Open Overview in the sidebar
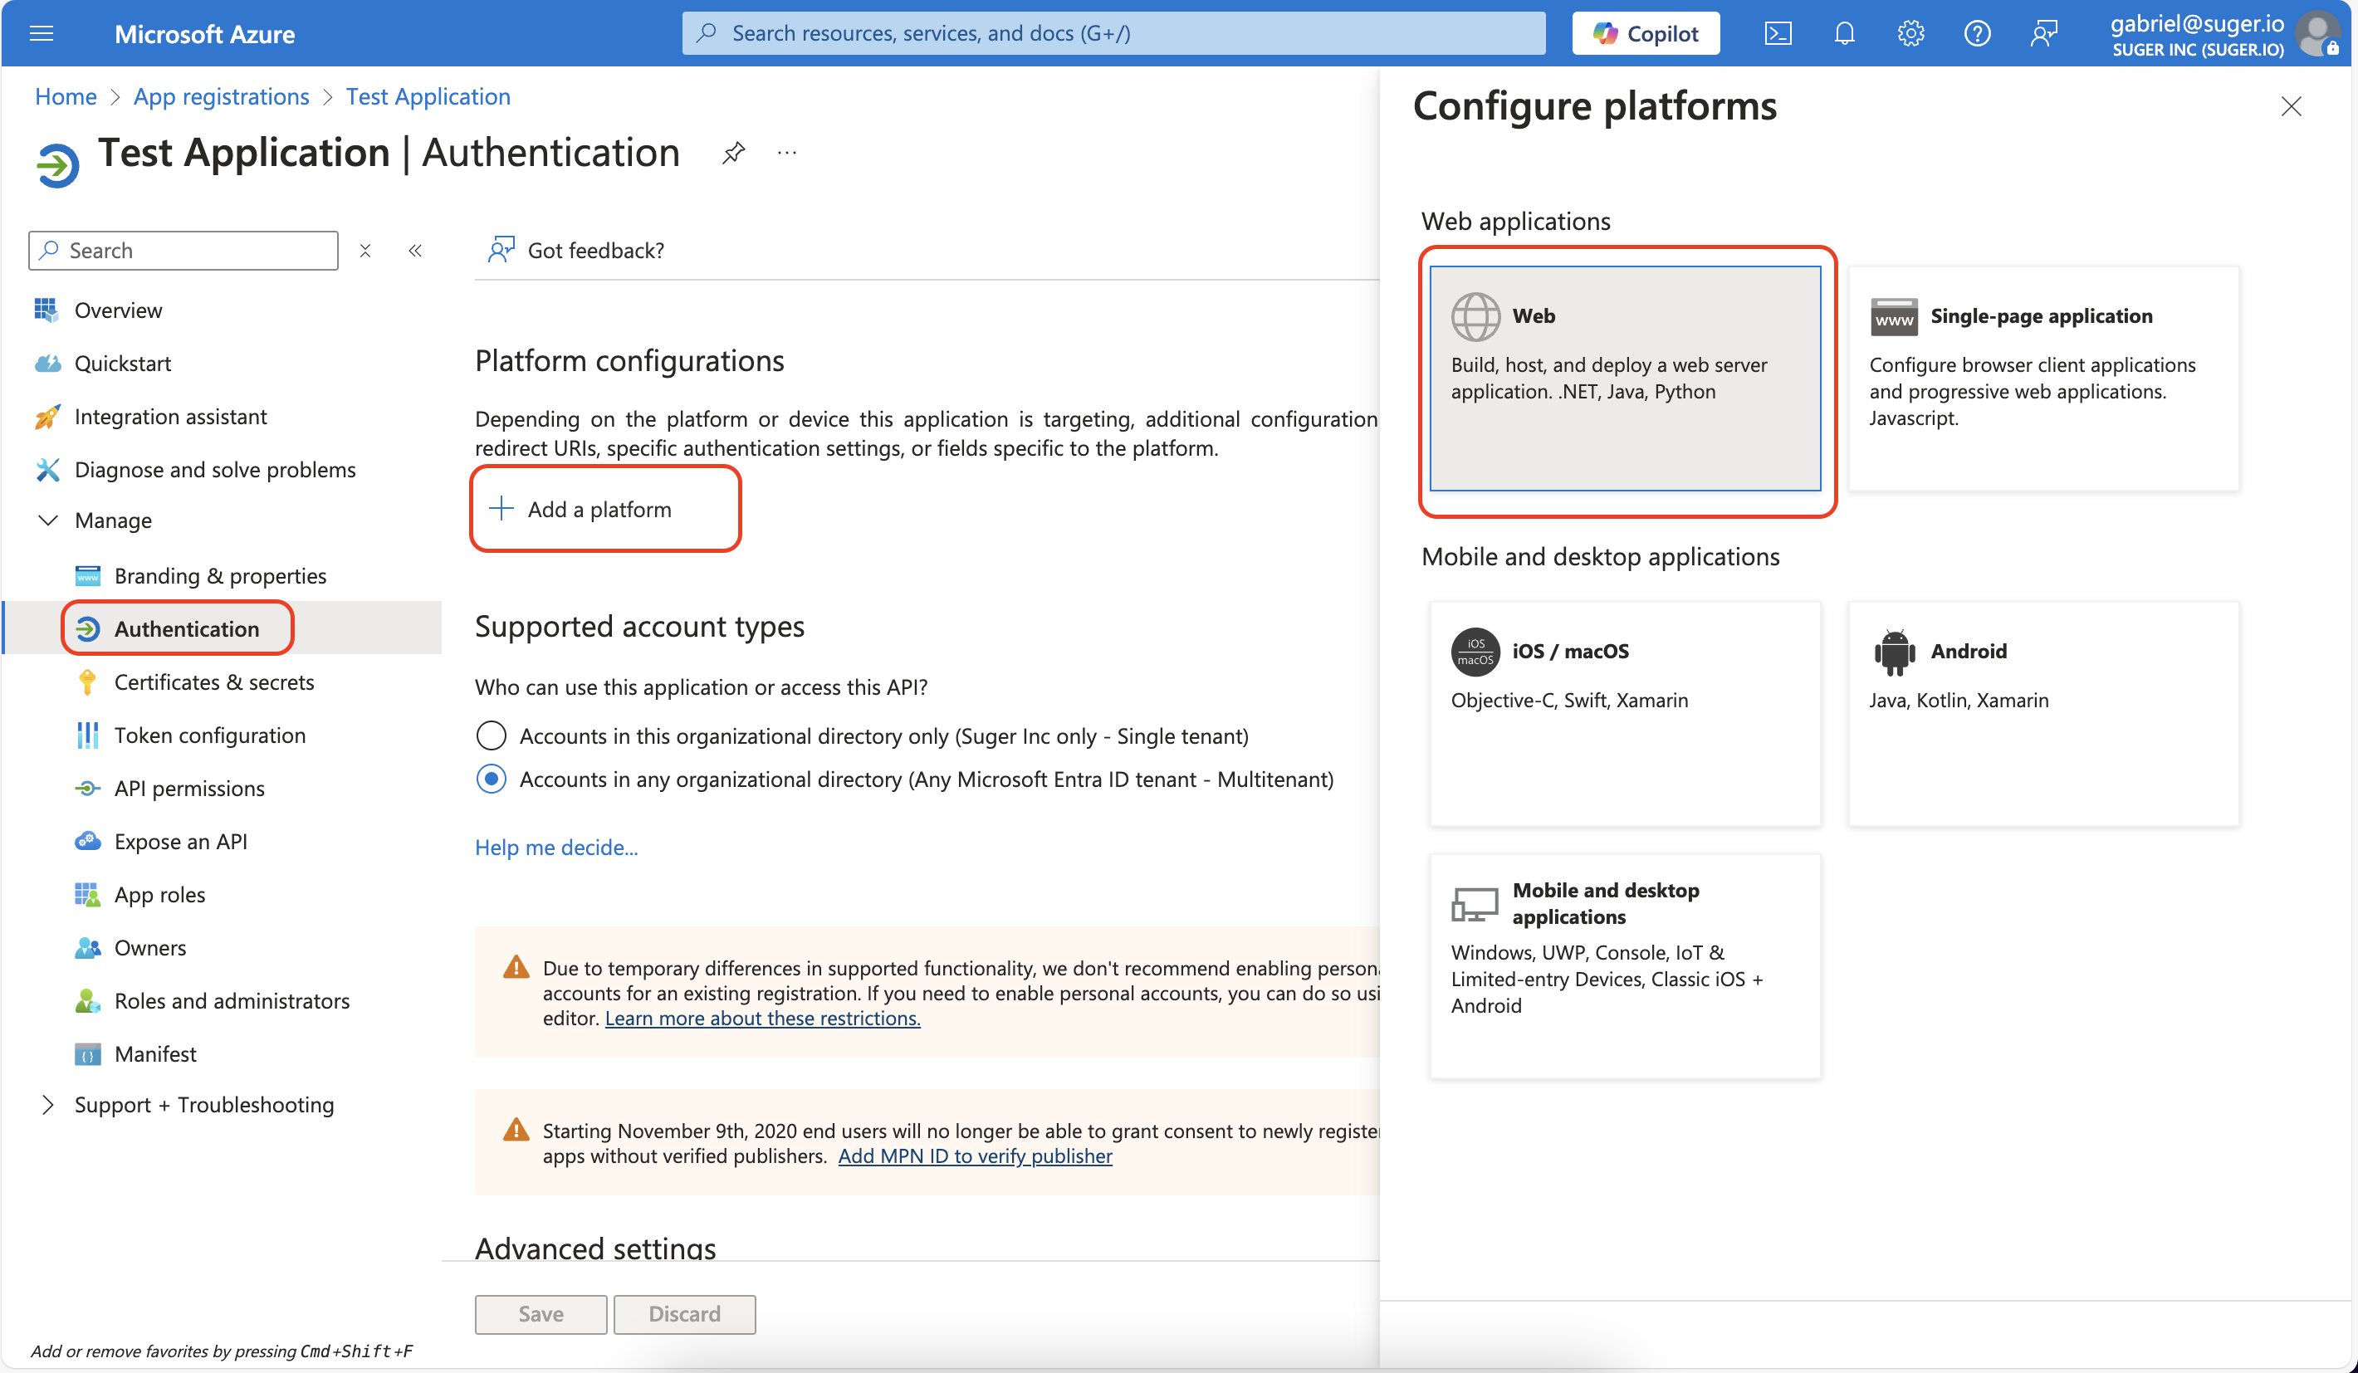This screenshot has width=2358, height=1373. 118,310
